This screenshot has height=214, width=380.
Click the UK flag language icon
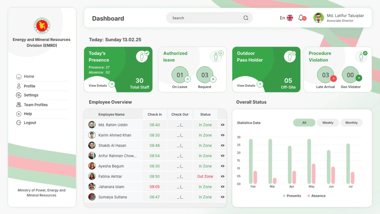[x=290, y=18]
